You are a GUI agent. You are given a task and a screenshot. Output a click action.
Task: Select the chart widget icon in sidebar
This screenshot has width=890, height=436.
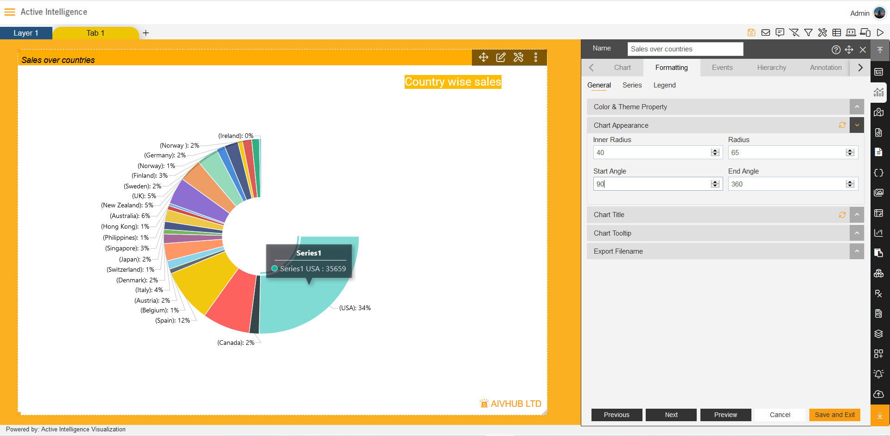point(878,92)
